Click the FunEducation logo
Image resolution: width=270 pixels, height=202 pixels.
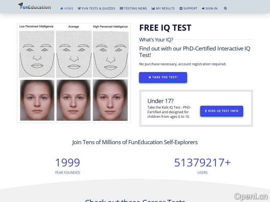pyautogui.click(x=35, y=6)
